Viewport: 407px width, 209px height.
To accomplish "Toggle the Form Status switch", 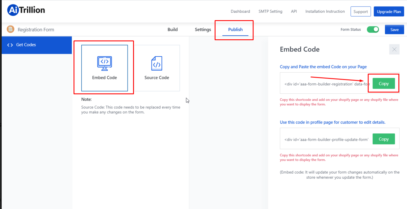I will coord(373,29).
